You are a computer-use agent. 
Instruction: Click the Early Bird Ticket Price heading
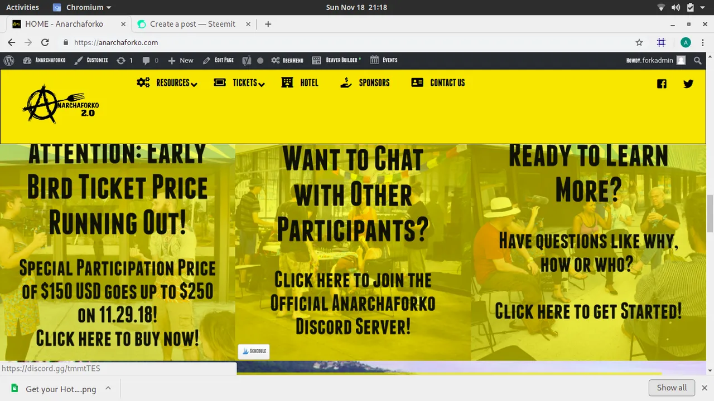coord(118,190)
